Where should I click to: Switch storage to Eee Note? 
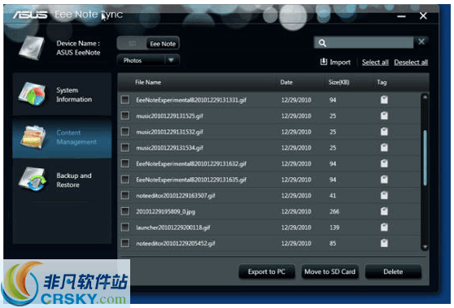(163, 44)
